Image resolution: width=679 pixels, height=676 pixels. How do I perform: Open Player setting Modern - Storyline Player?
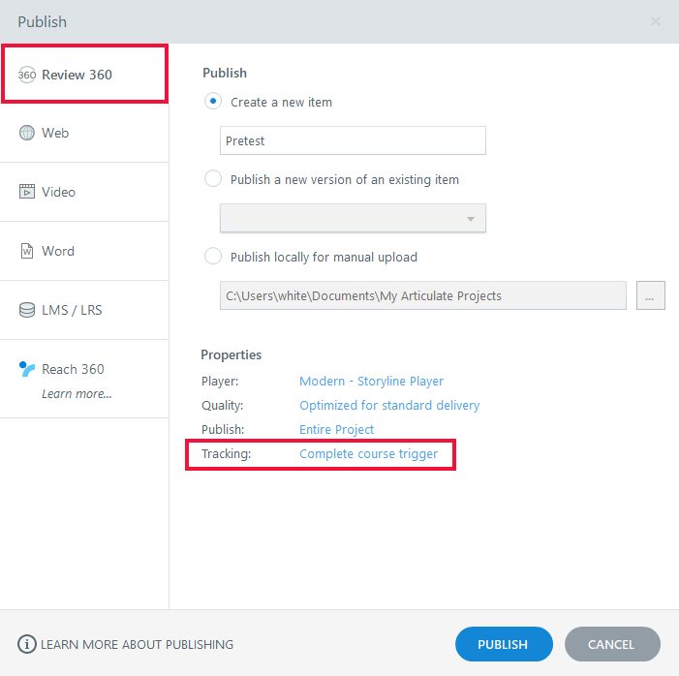(371, 381)
